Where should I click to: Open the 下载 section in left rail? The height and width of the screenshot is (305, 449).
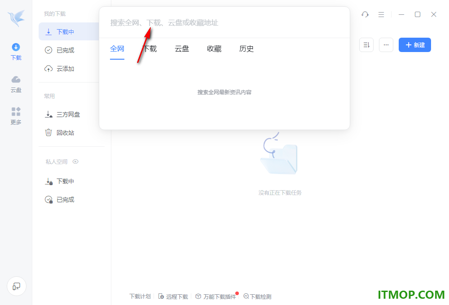click(x=16, y=52)
